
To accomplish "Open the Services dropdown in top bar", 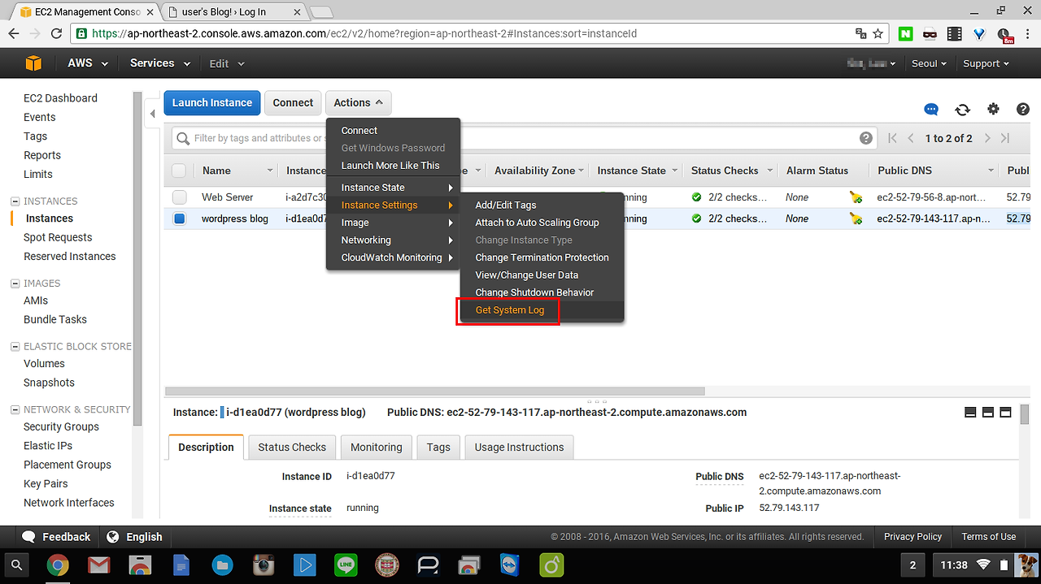I will [x=160, y=63].
